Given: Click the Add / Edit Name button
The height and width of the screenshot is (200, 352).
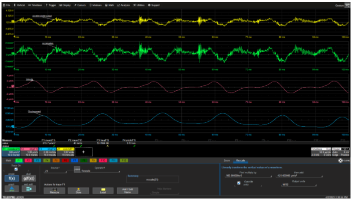Looking at the screenshot, I should [127, 191].
